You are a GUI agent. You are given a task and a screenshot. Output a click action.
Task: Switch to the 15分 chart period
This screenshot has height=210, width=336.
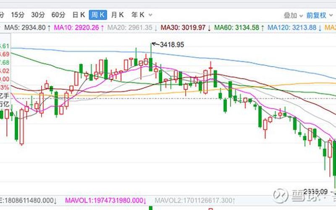click(x=18, y=15)
